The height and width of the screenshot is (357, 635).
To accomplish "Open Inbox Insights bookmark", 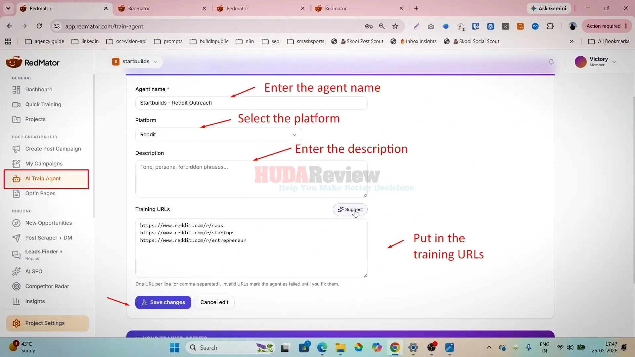I will [414, 41].
